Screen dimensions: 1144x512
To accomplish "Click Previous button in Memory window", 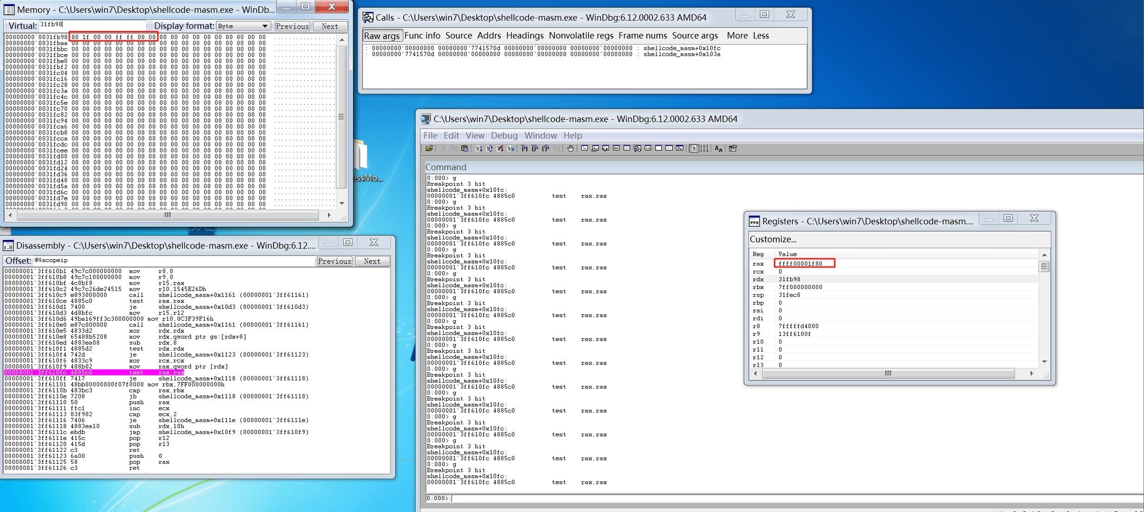I will pos(292,26).
